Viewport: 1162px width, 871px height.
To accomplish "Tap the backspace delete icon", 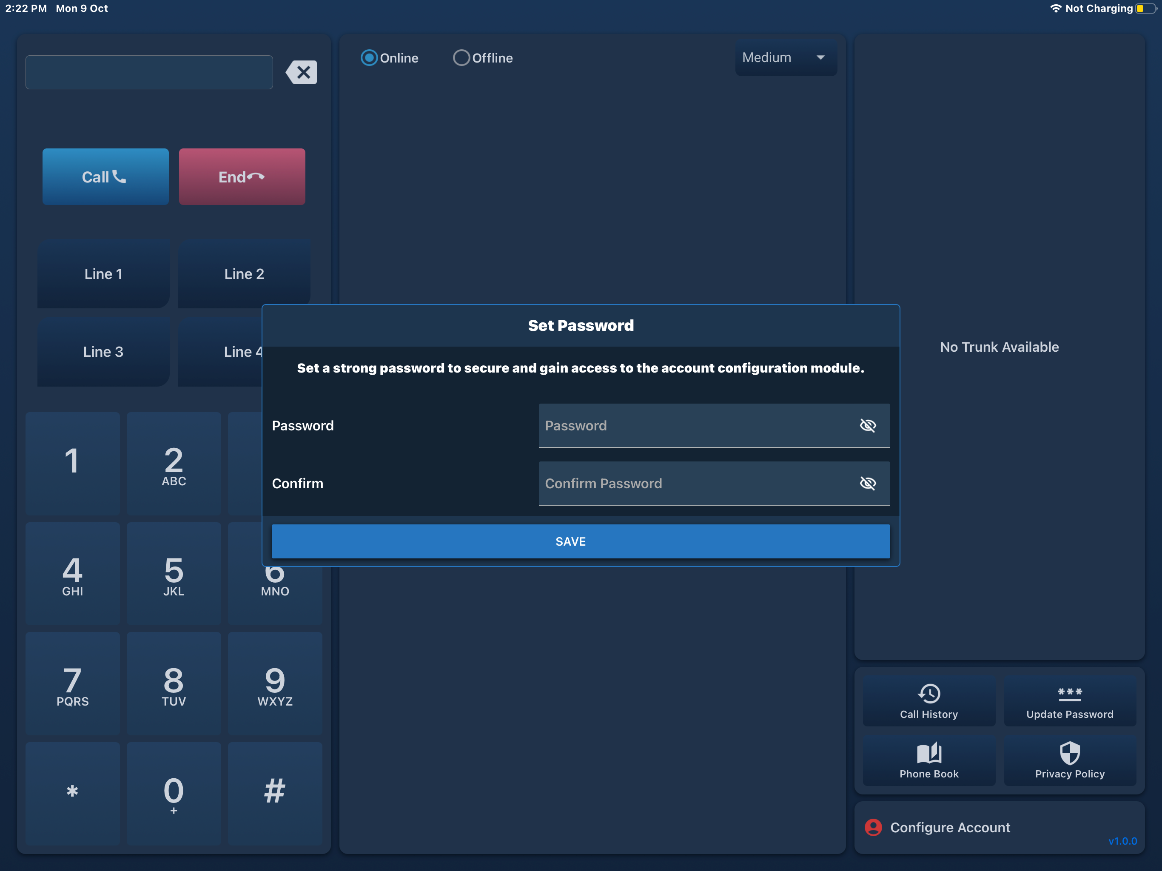I will [x=302, y=72].
